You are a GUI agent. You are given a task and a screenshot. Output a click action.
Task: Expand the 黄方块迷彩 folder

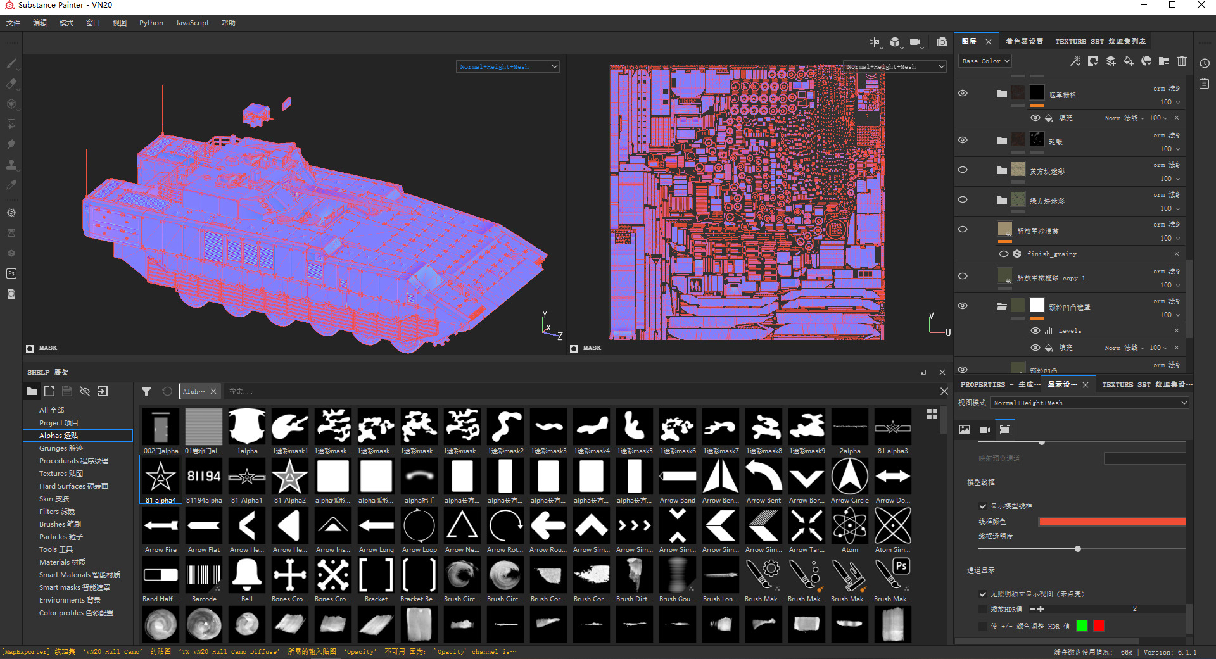pyautogui.click(x=1001, y=170)
